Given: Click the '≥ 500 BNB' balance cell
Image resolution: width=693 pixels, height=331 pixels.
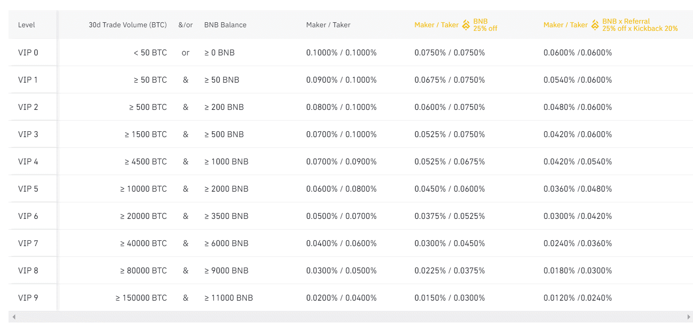Looking at the screenshot, I should (224, 134).
